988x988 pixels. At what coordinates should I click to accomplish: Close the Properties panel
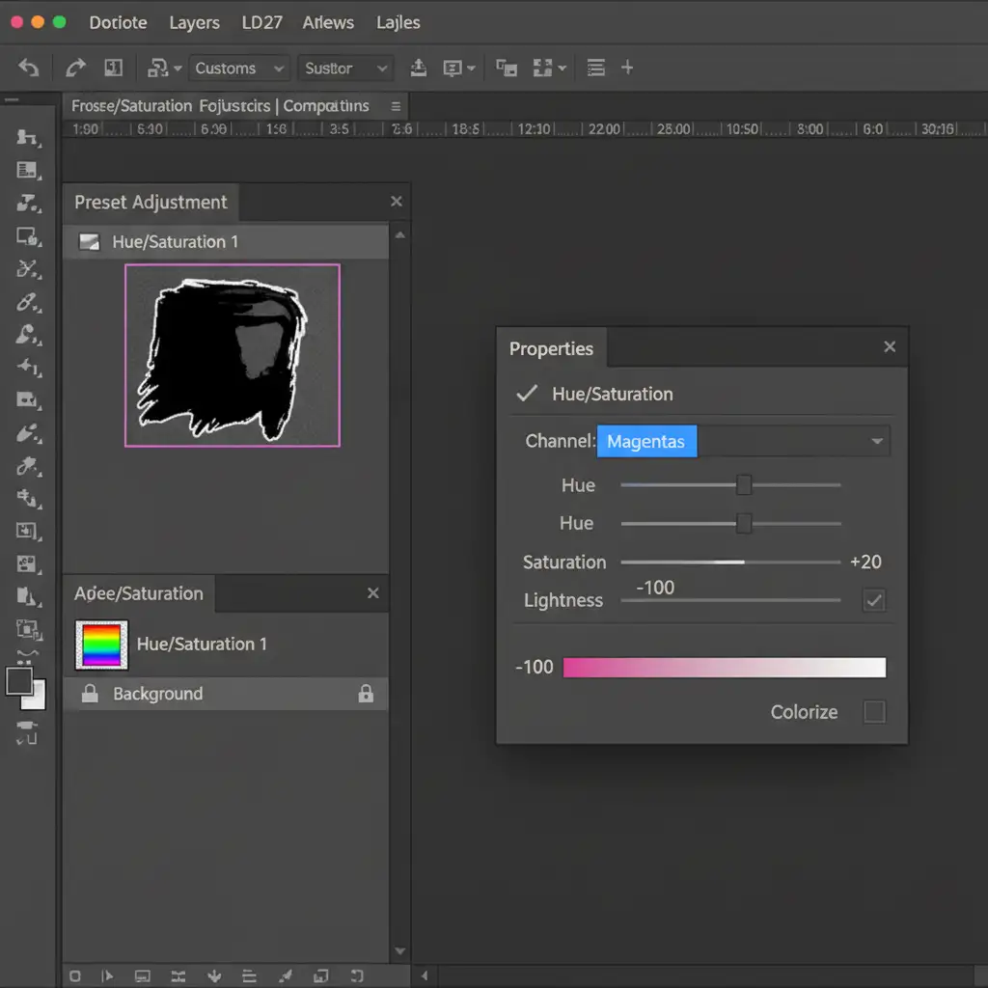click(x=890, y=347)
